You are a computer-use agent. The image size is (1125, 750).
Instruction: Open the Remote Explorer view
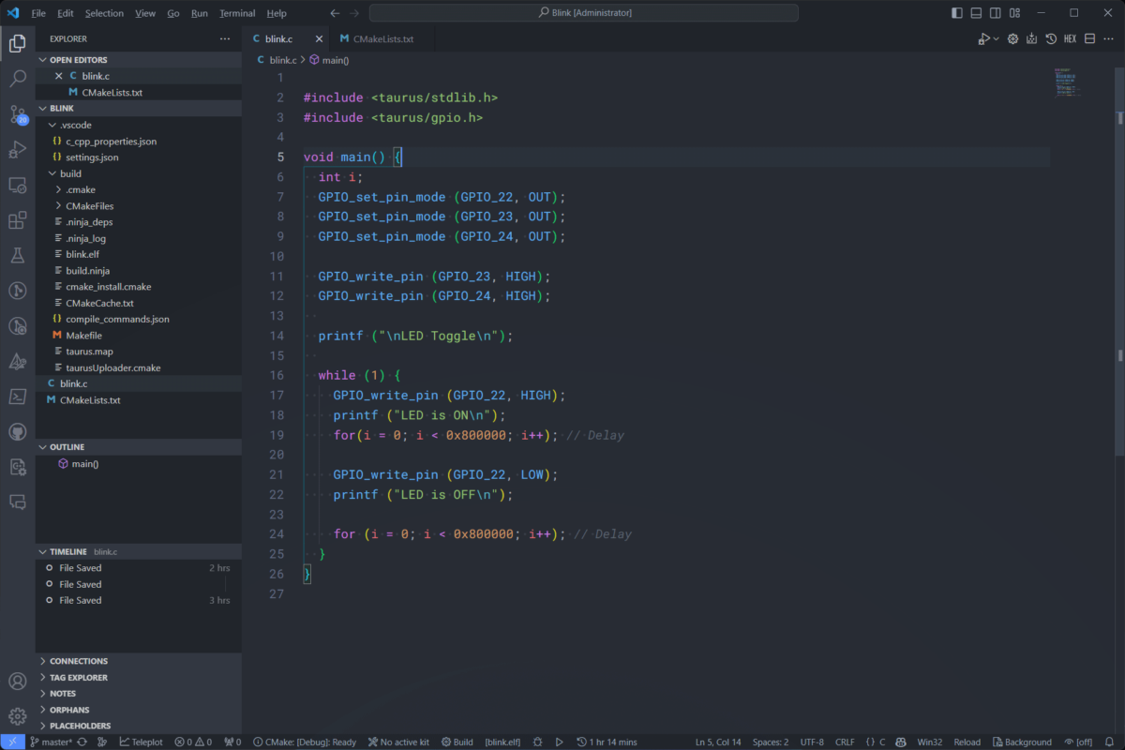tap(17, 185)
